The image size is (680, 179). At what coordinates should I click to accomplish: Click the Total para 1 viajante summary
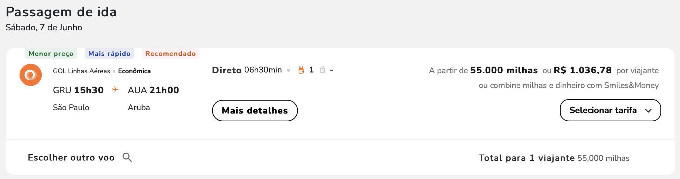click(554, 158)
